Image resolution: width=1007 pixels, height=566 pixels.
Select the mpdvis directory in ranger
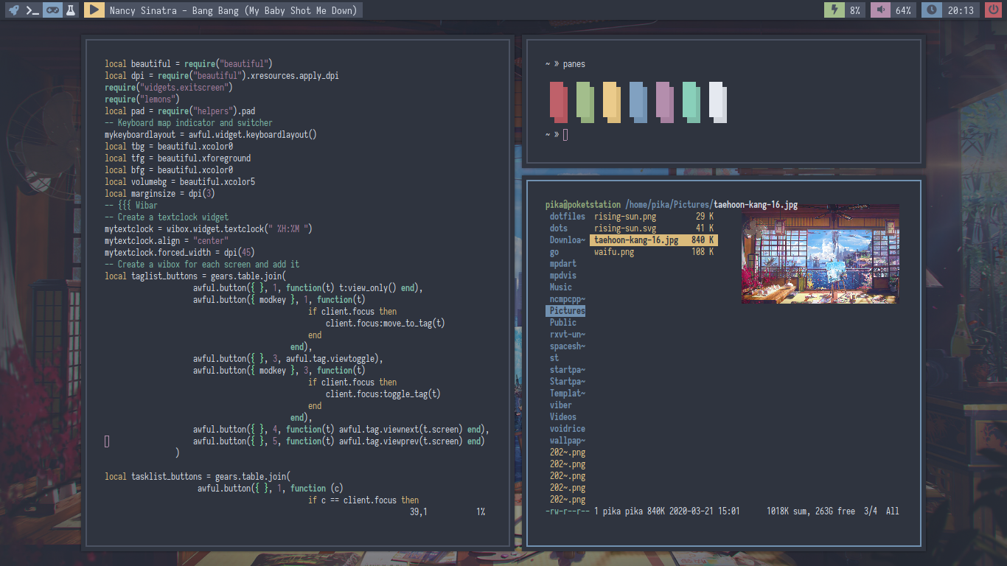pyautogui.click(x=562, y=276)
